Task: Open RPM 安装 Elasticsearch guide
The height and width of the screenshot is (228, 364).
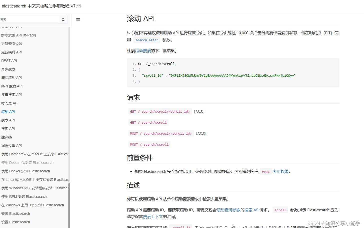Action: click(24, 197)
